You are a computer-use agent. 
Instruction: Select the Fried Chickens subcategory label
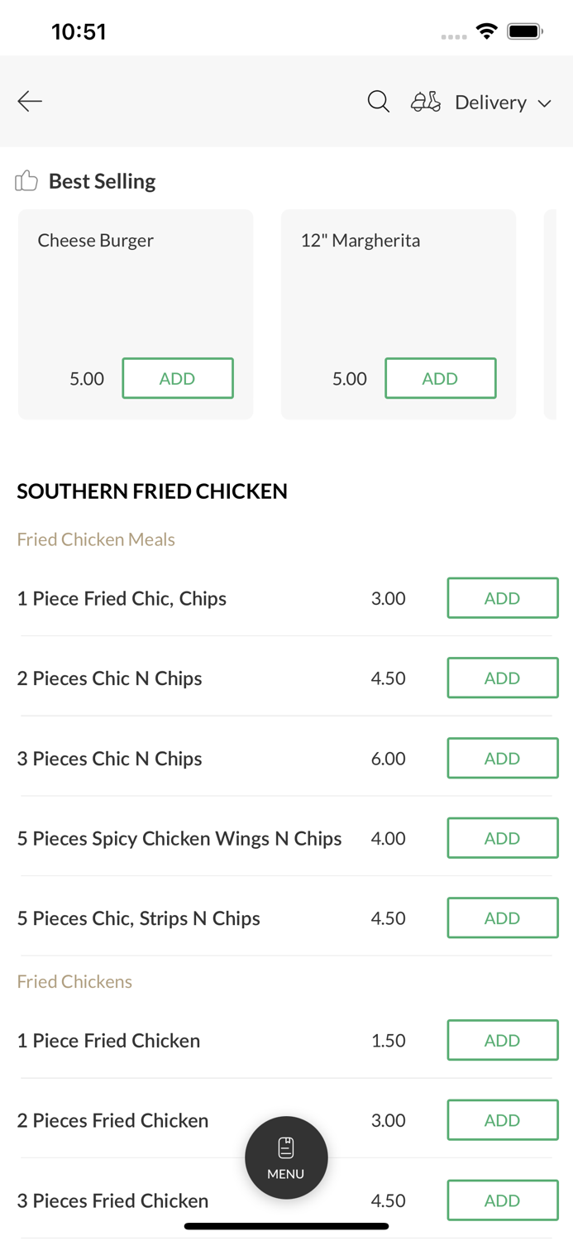pyautogui.click(x=74, y=981)
